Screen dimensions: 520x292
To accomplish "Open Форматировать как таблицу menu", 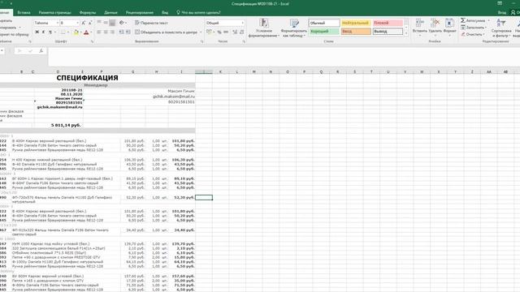I will pyautogui.click(x=294, y=28).
